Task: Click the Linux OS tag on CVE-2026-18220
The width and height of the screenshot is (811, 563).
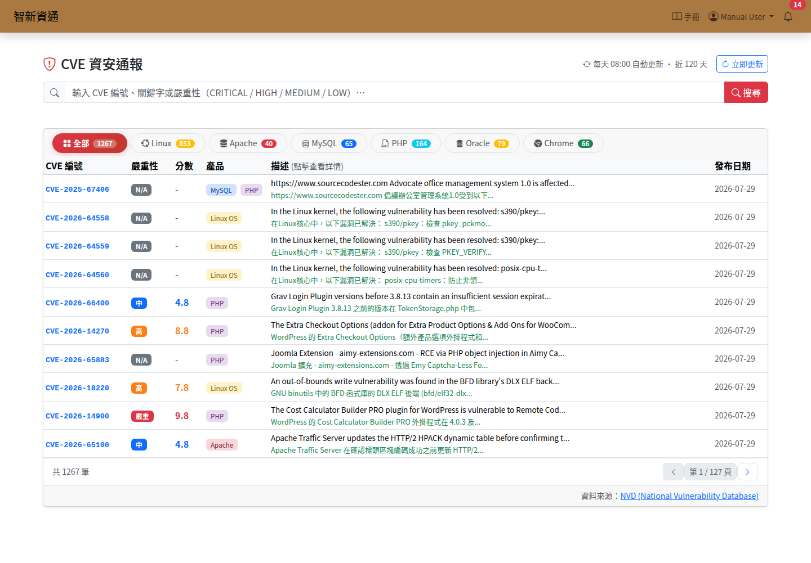Action: click(224, 388)
